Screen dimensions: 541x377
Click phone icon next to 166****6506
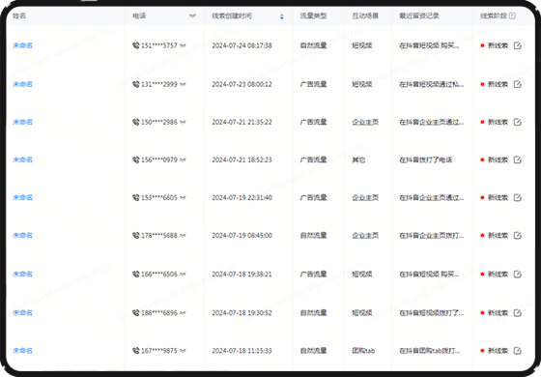(136, 275)
